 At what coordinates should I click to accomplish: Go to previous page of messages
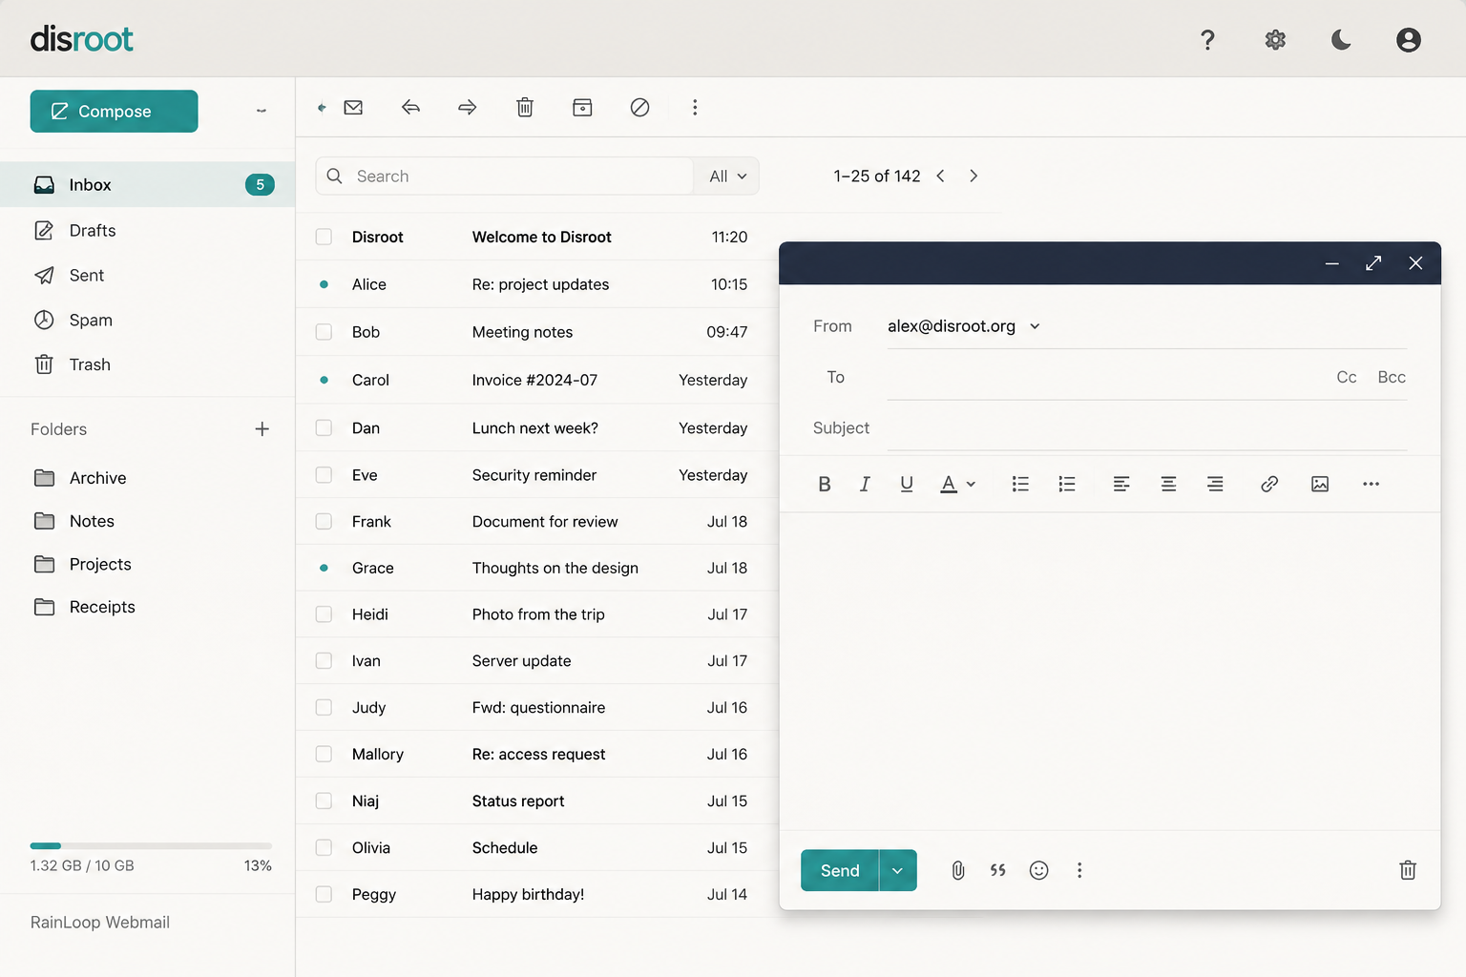click(940, 177)
